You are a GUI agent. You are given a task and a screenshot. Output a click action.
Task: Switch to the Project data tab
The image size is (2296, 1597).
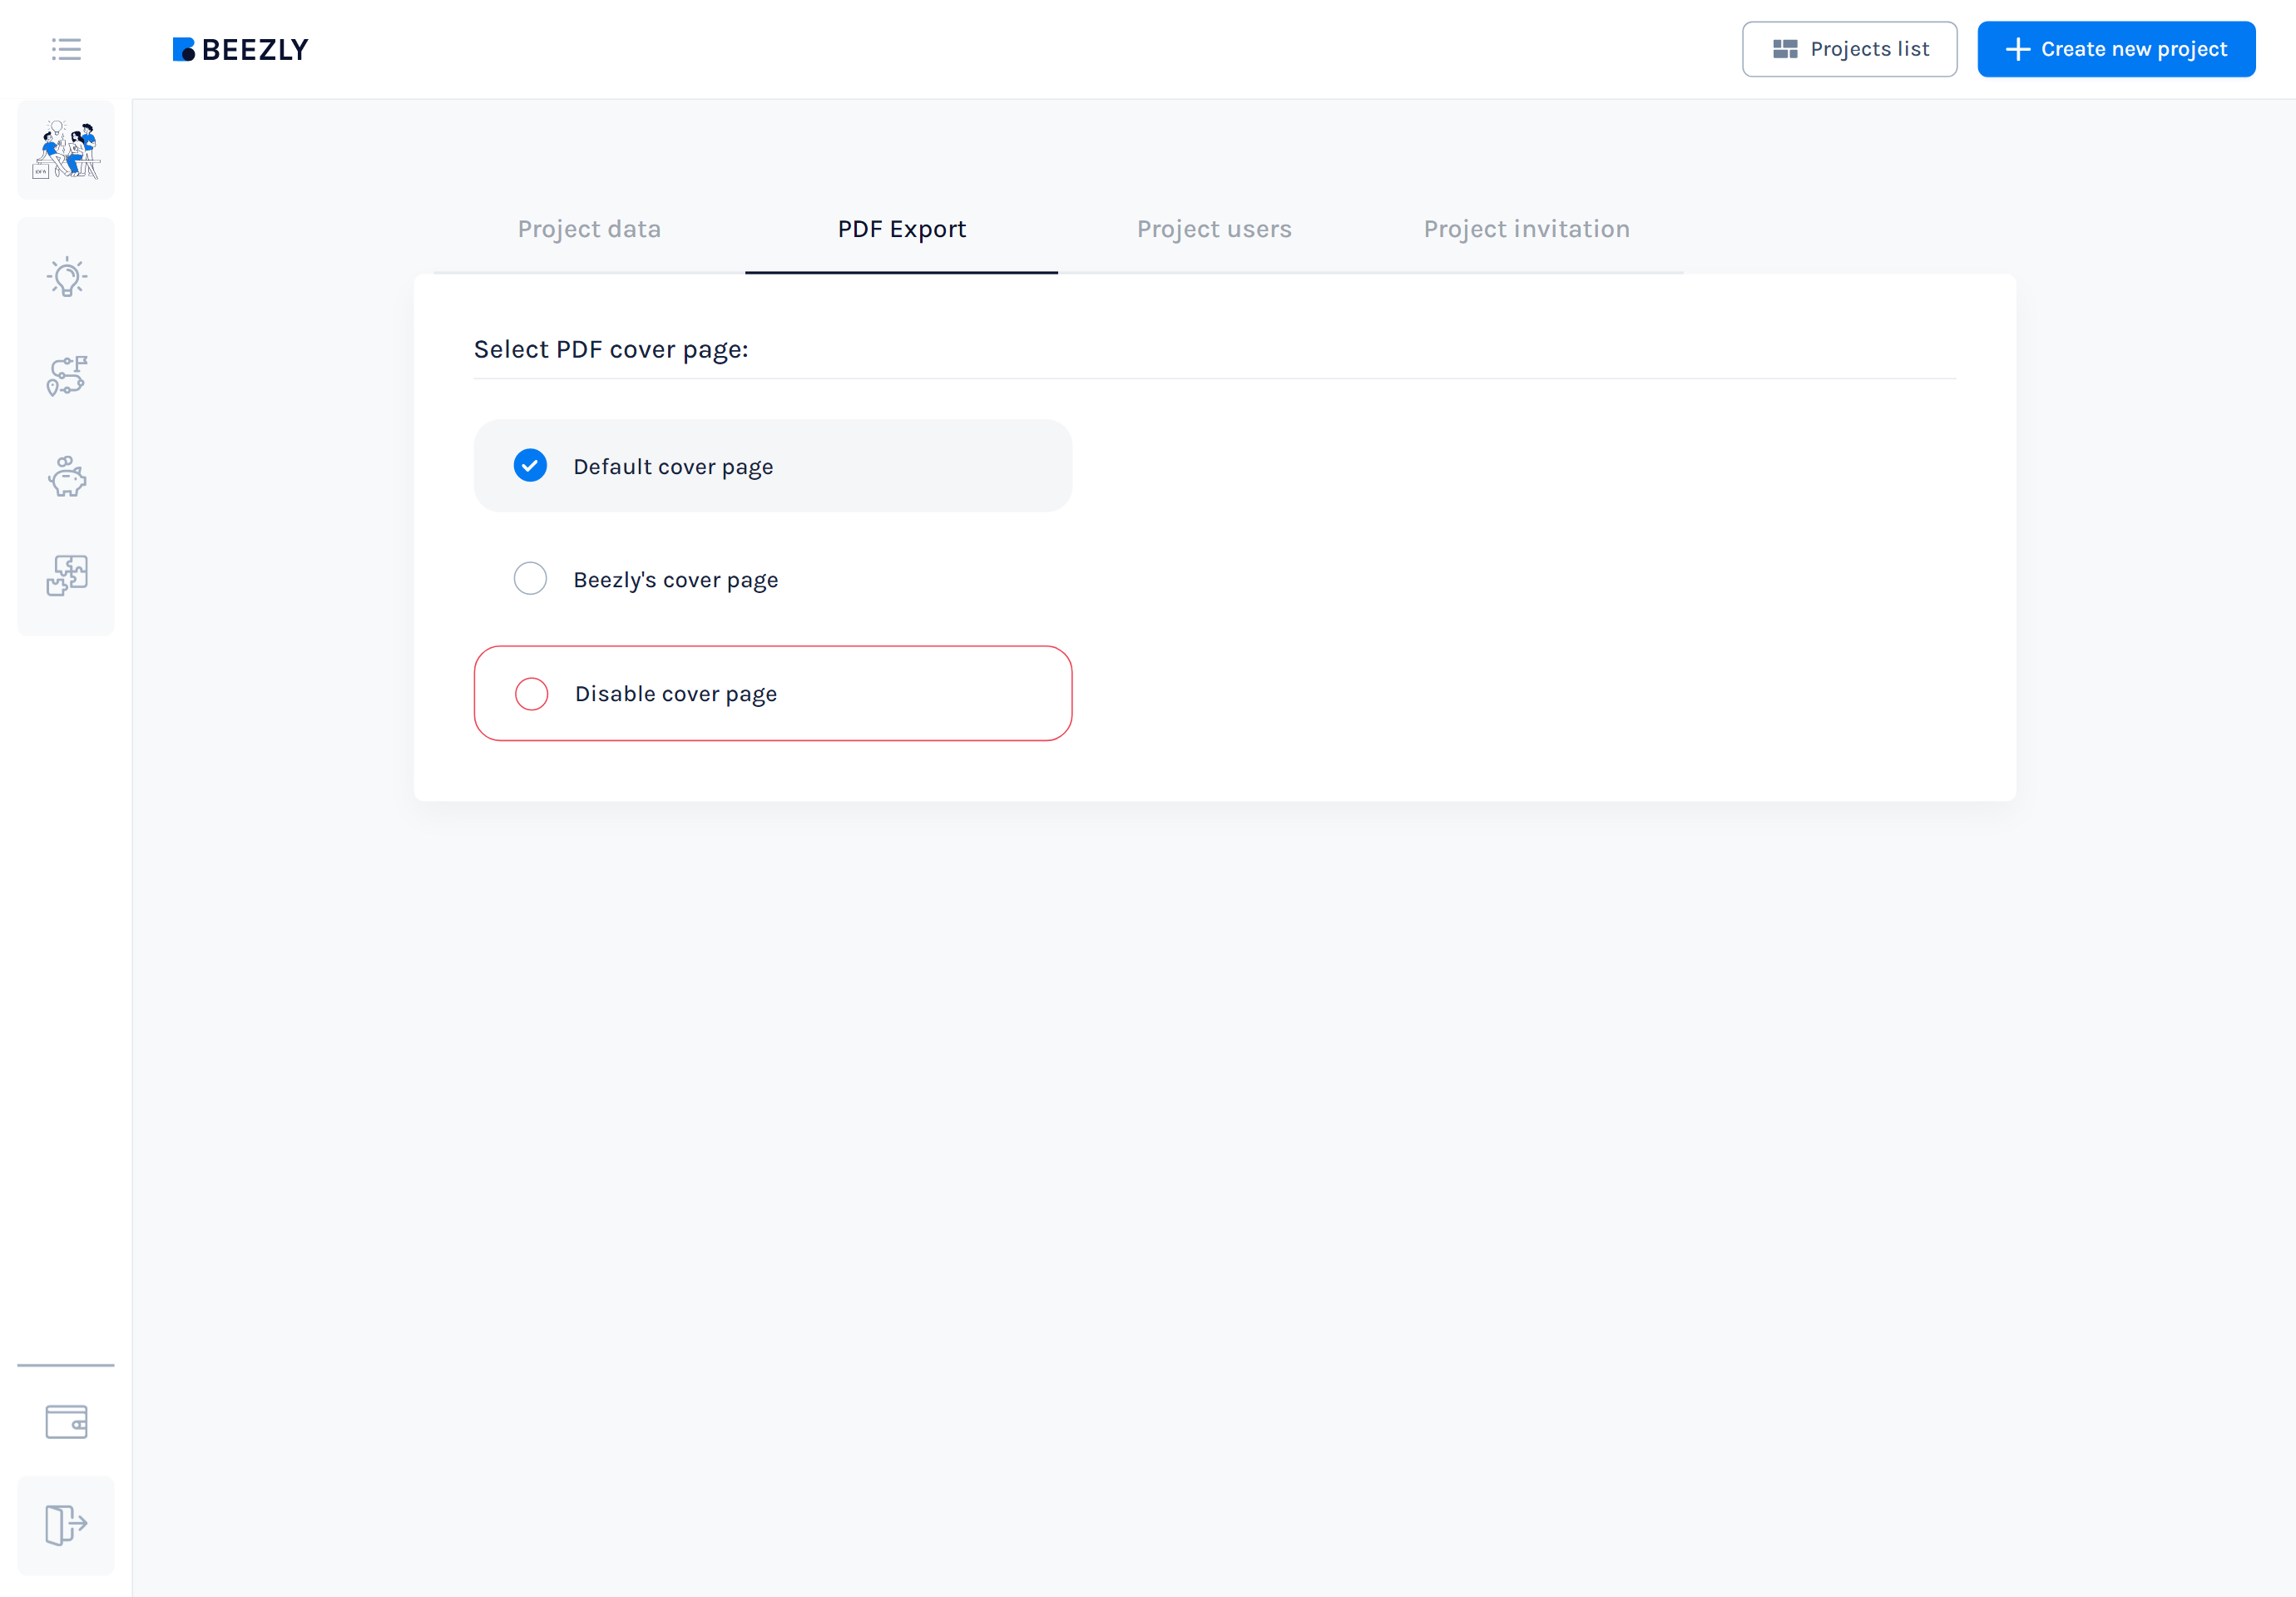click(589, 229)
